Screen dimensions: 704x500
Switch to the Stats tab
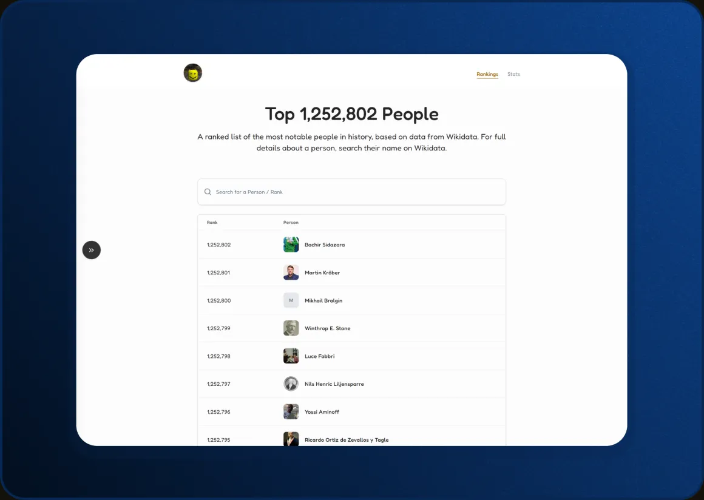click(513, 74)
